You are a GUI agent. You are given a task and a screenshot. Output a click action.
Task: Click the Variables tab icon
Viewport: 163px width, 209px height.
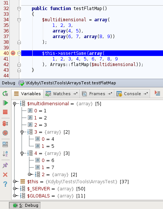tap(16, 94)
